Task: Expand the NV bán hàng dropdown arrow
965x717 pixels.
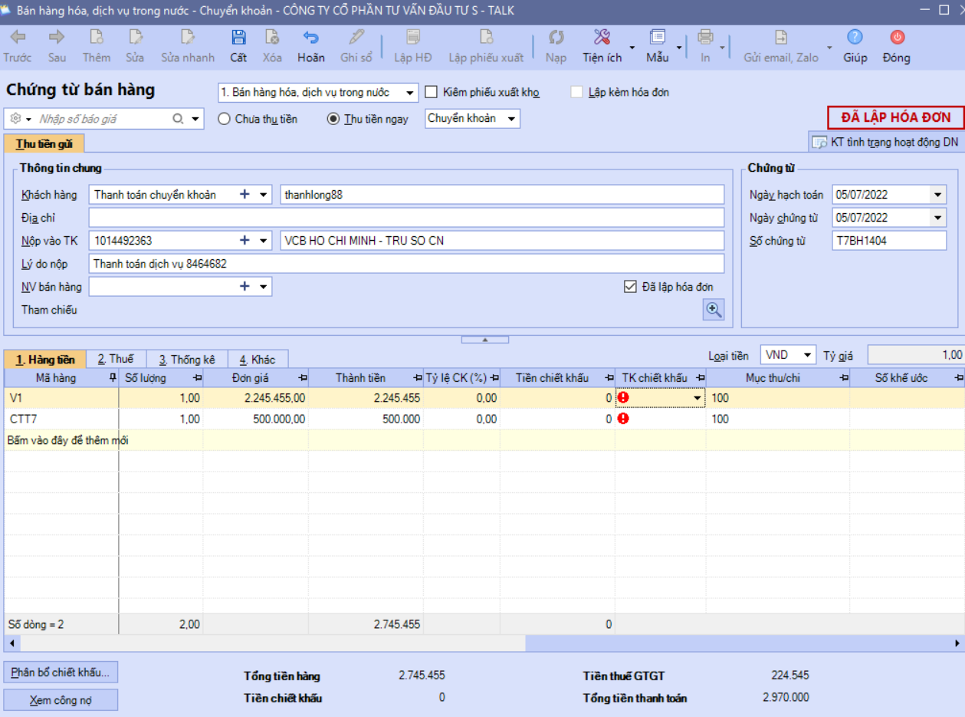Action: 264,287
